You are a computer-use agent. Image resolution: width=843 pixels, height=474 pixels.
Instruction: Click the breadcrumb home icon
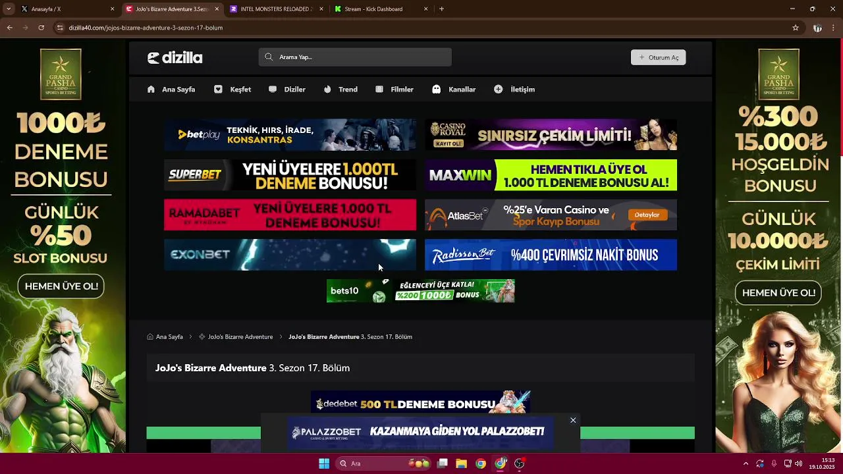click(x=150, y=337)
